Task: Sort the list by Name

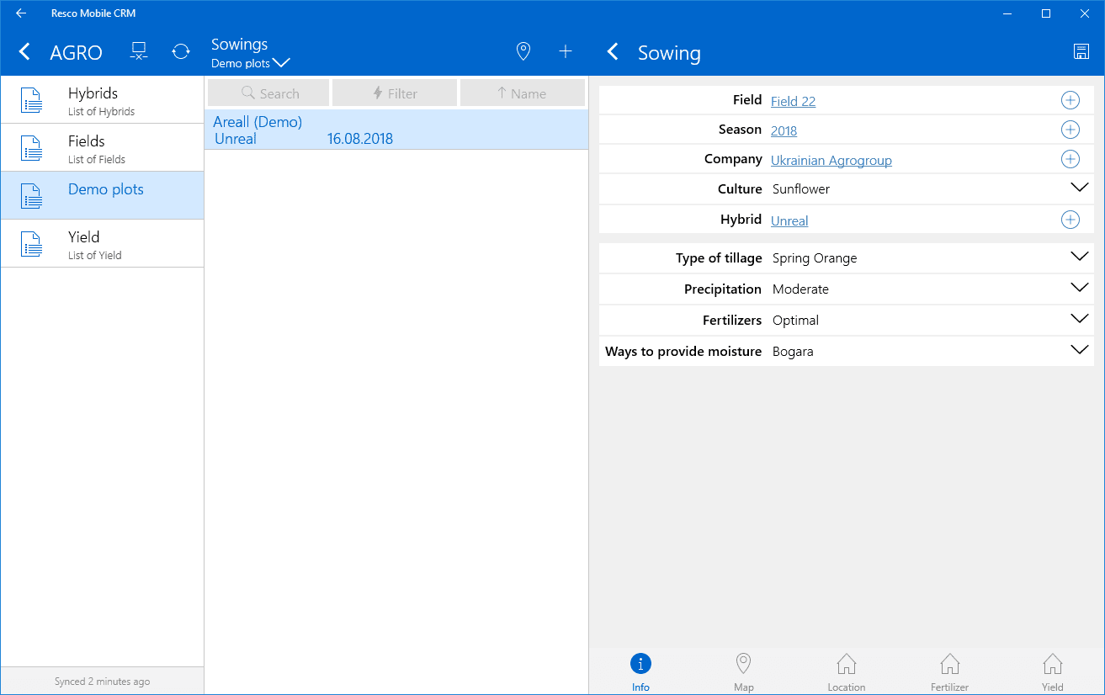Action: [x=523, y=93]
